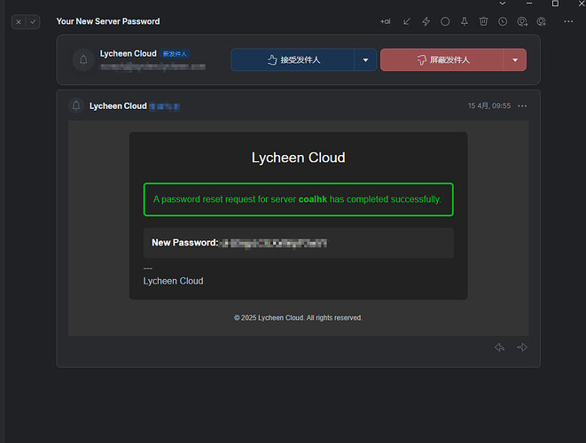Click the Lycheen Cloud heading in the email body
The image size is (586, 443).
298,158
